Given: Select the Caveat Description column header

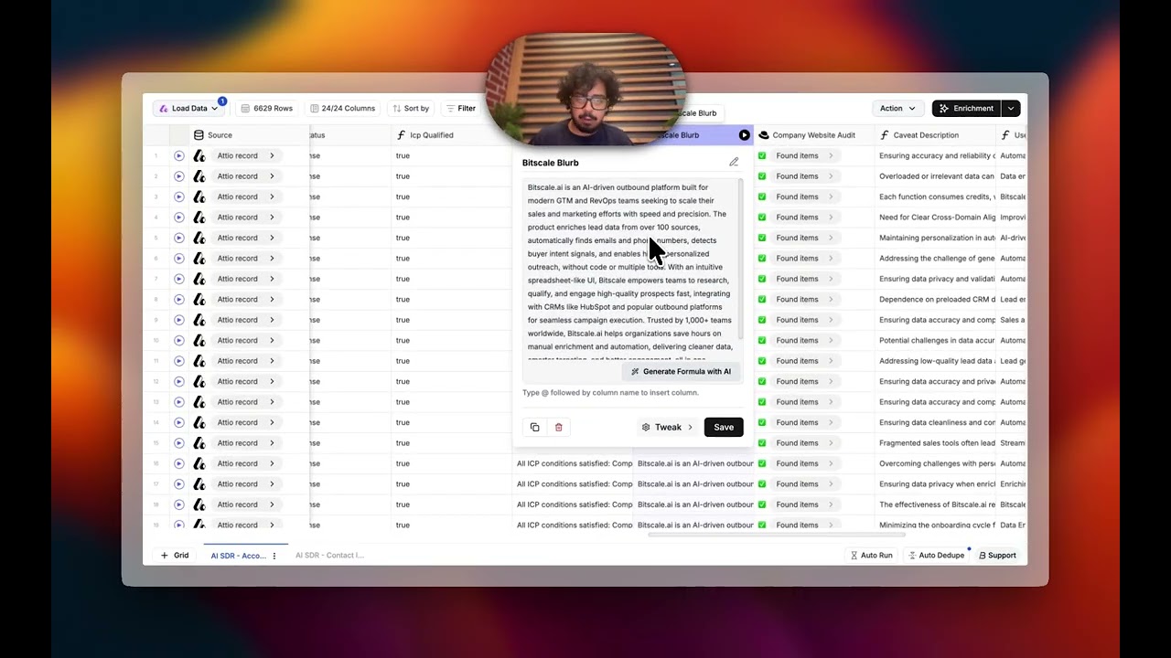Looking at the screenshot, I should 935,135.
